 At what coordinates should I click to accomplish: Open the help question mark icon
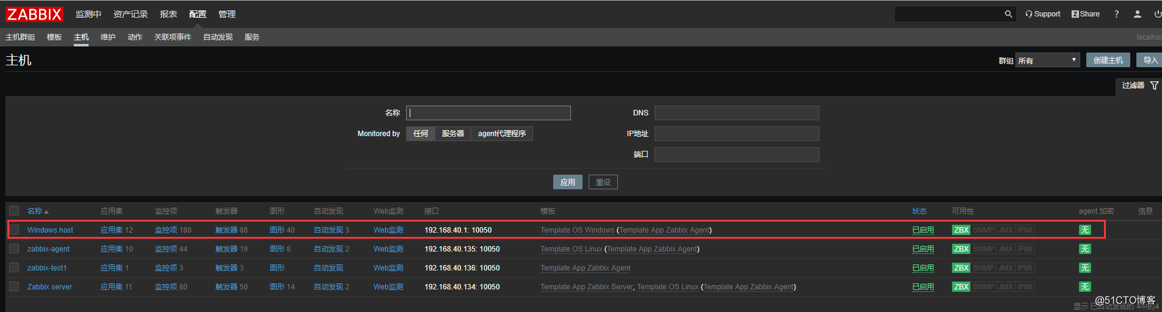(x=1117, y=14)
